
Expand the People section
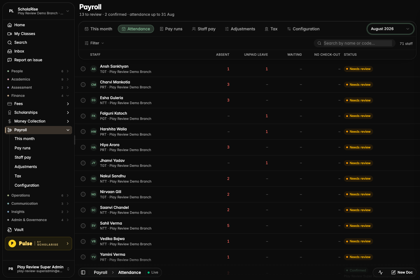point(38,71)
